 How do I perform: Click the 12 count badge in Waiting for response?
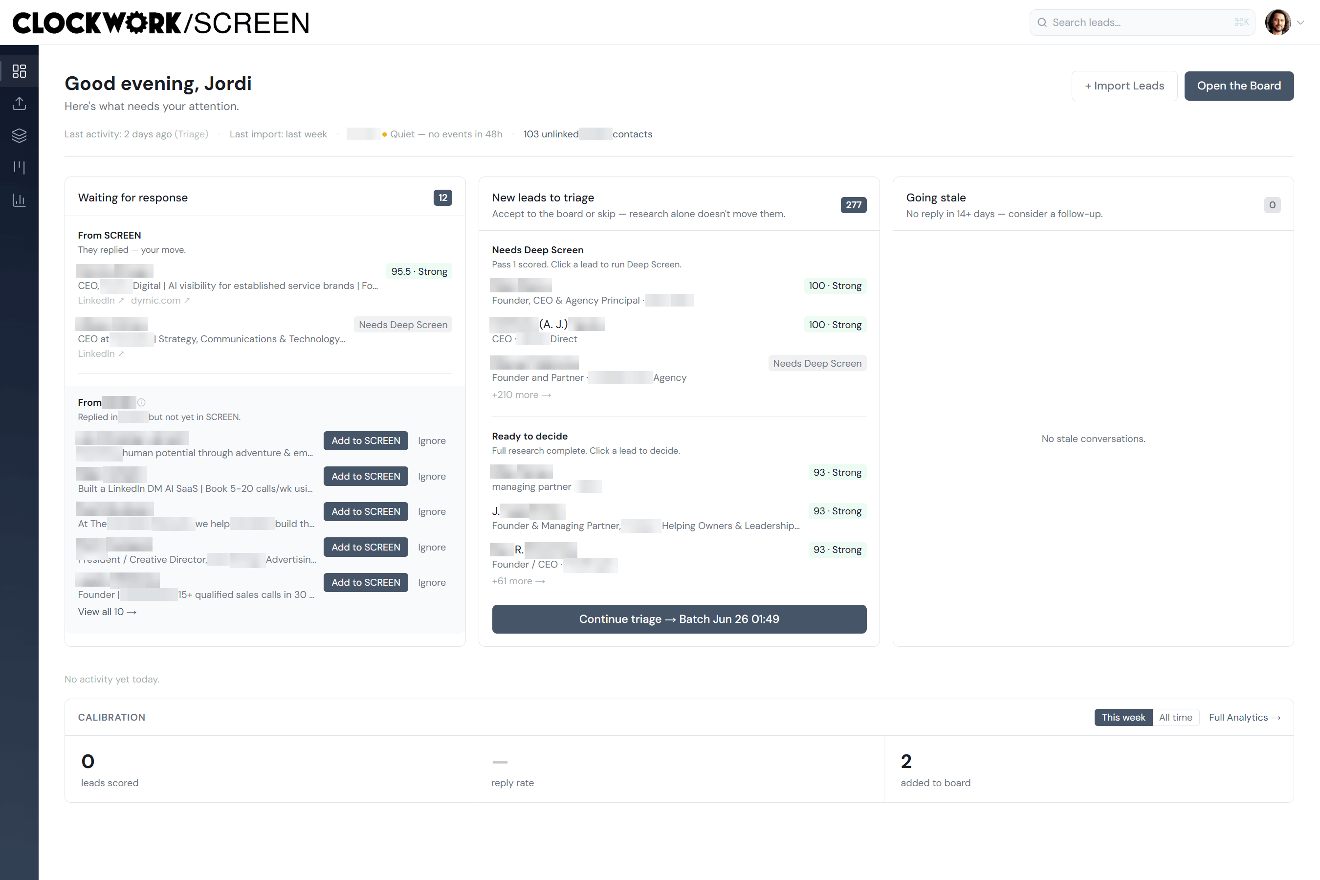coord(443,198)
